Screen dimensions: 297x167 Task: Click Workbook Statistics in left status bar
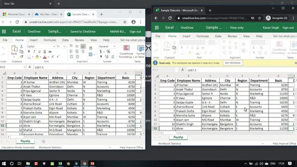tap(50, 148)
